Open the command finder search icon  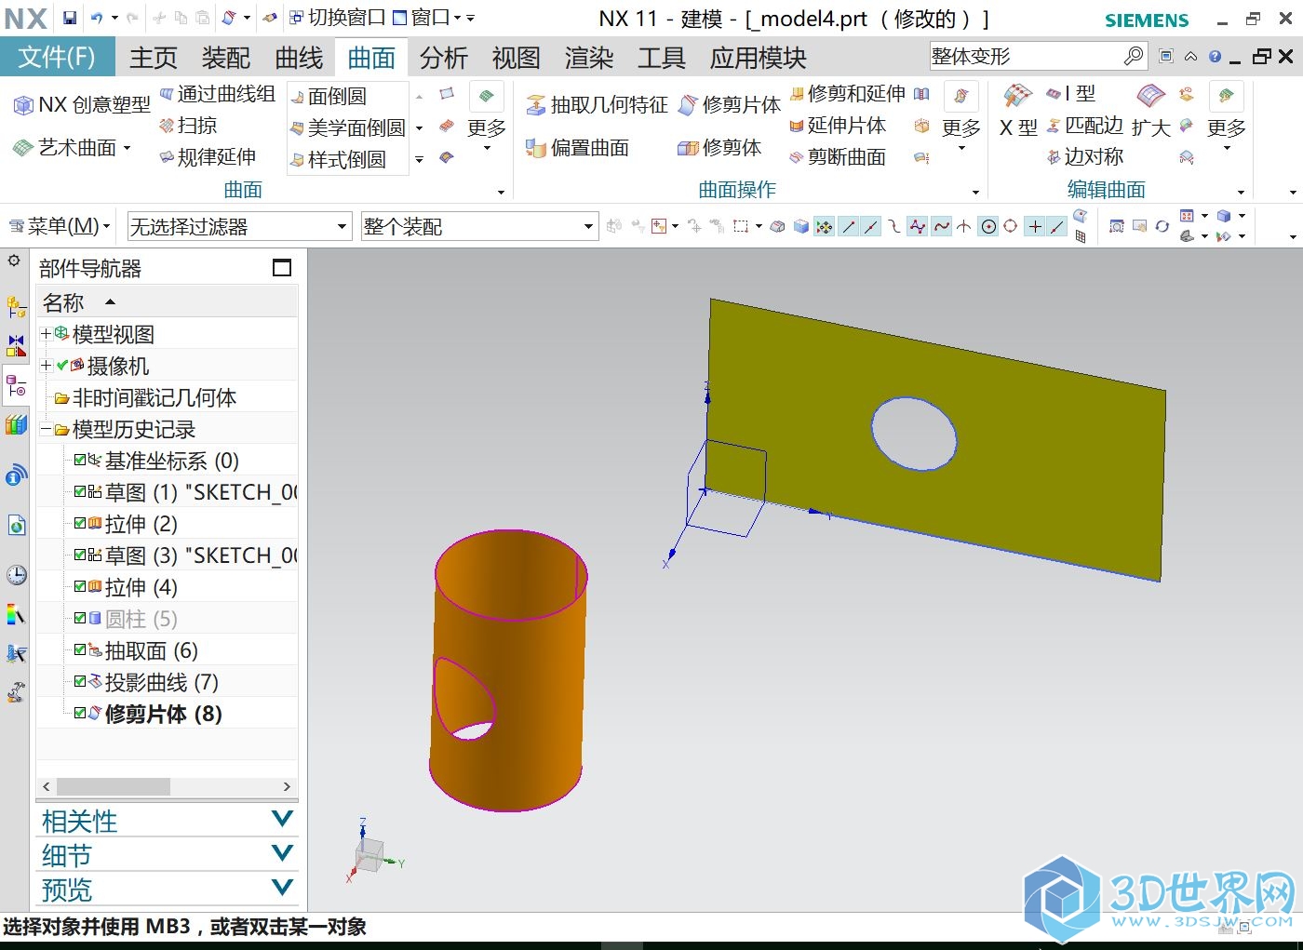1133,56
